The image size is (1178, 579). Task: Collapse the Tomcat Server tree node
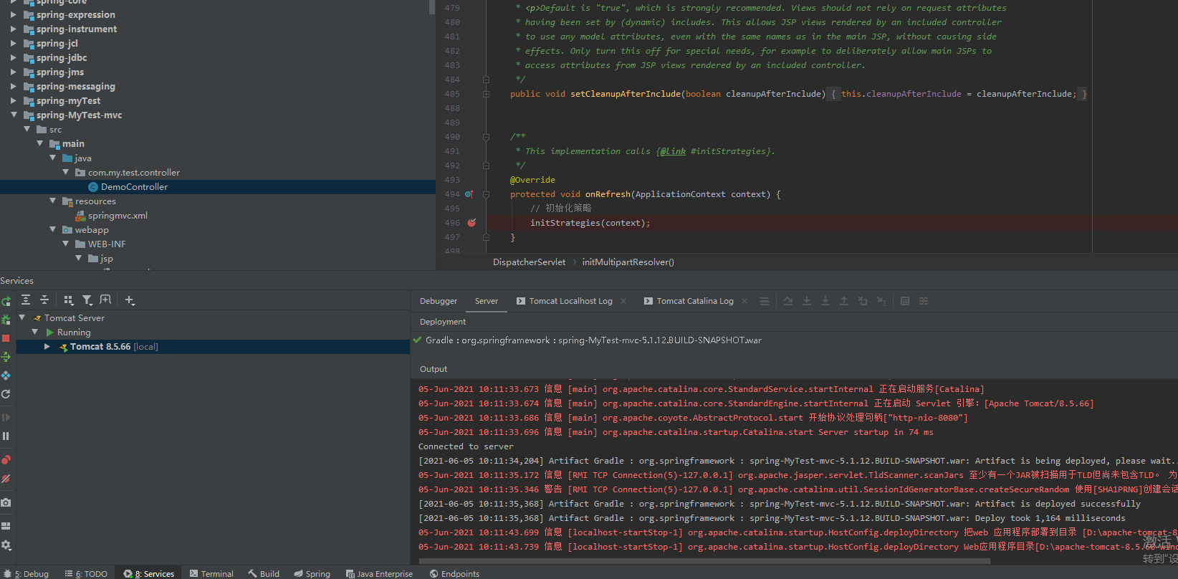22,317
